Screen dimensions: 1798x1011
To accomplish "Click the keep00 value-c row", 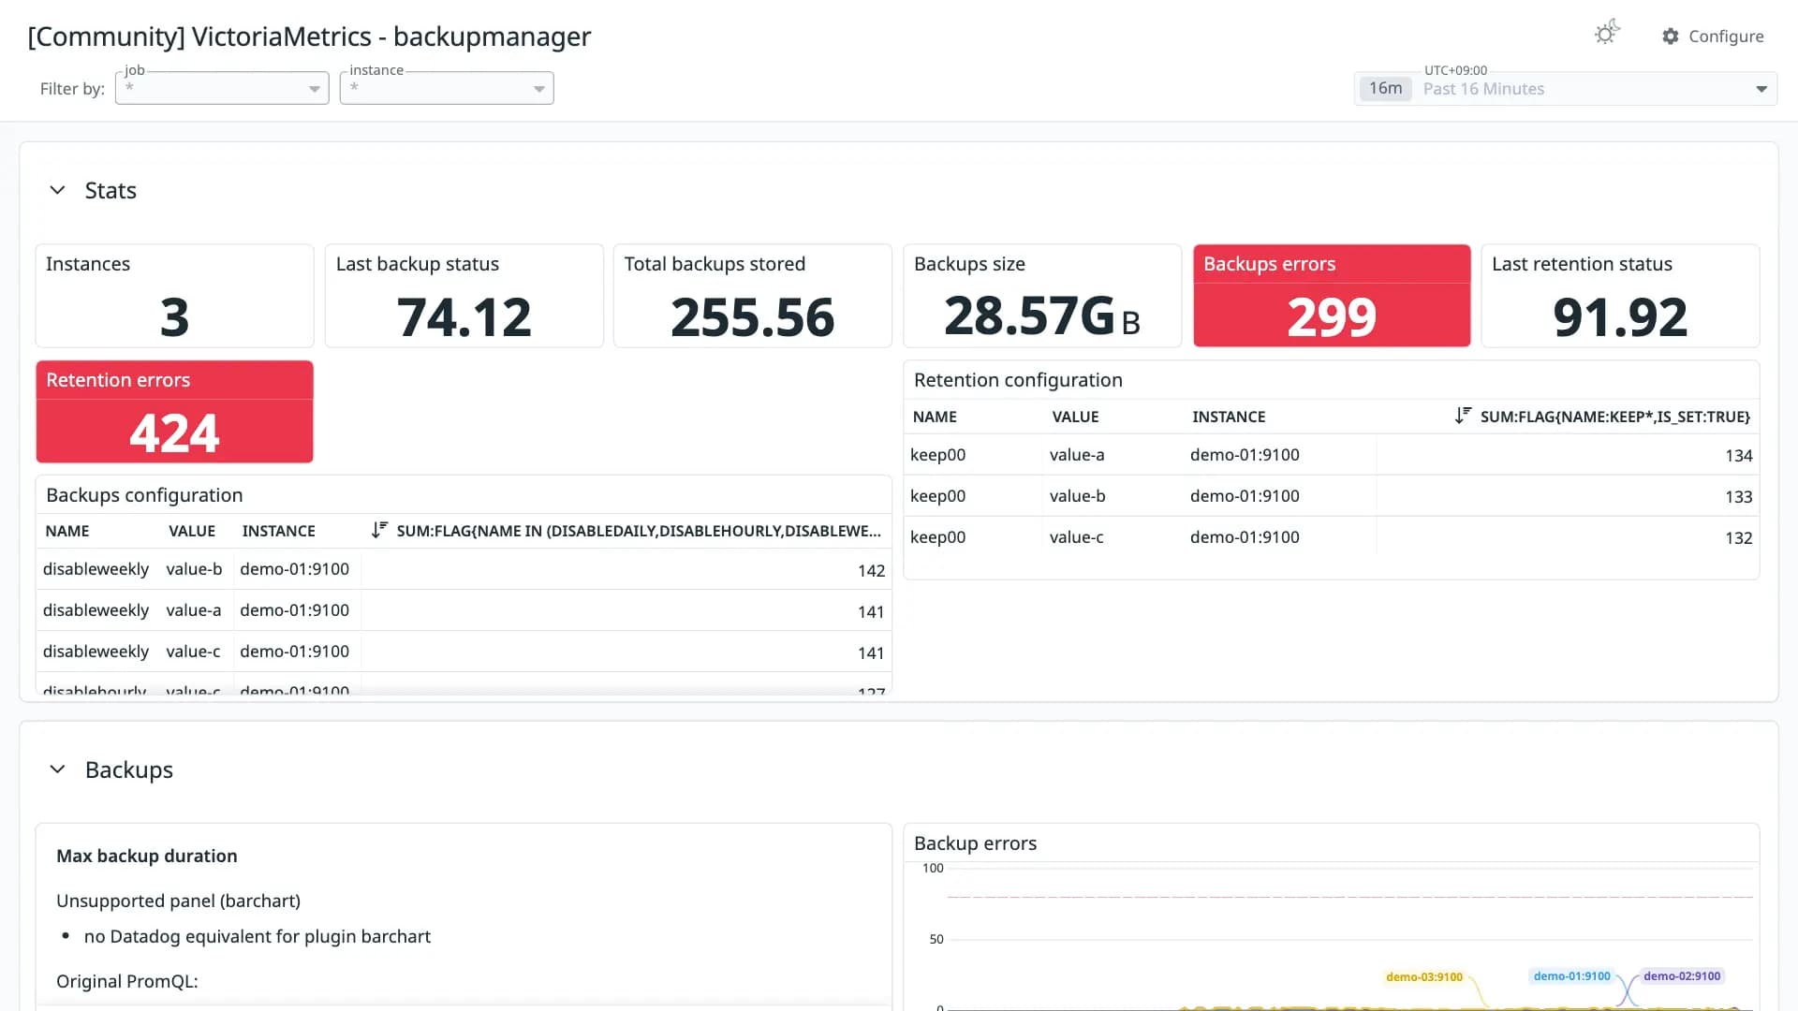I will 1331,537.
